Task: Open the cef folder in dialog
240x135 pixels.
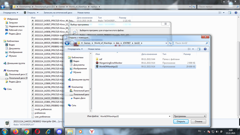Action: tap(145, 59)
